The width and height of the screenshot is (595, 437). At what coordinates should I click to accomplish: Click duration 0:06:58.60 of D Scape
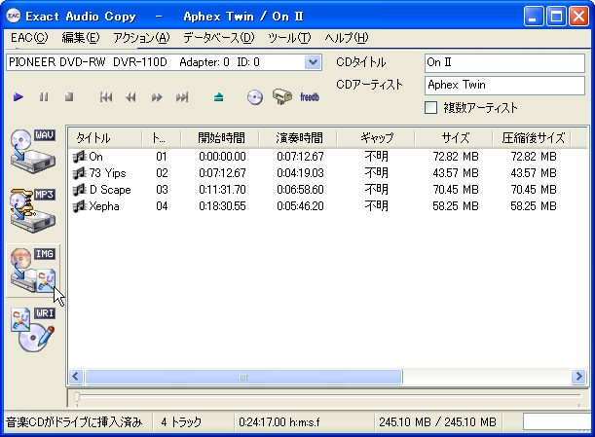point(300,189)
